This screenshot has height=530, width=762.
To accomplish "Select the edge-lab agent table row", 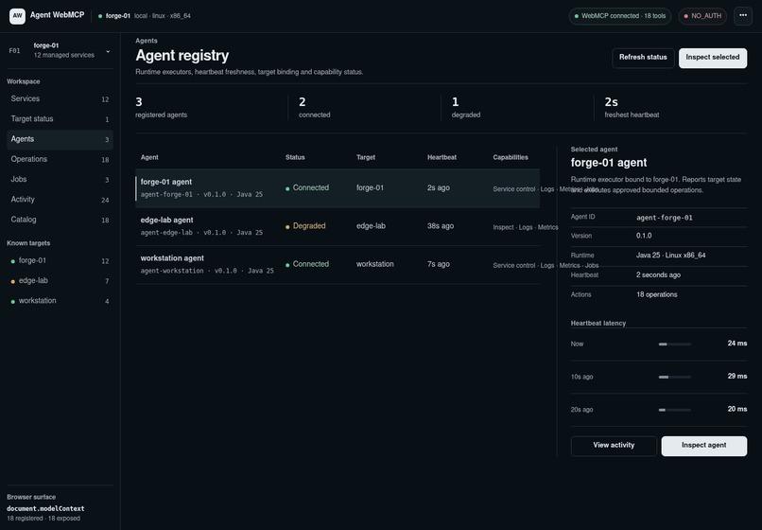I will pos(338,226).
